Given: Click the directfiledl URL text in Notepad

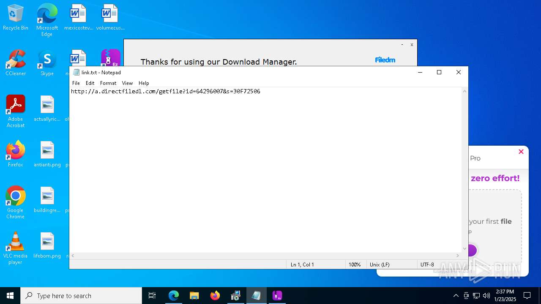Looking at the screenshot, I should (166, 91).
